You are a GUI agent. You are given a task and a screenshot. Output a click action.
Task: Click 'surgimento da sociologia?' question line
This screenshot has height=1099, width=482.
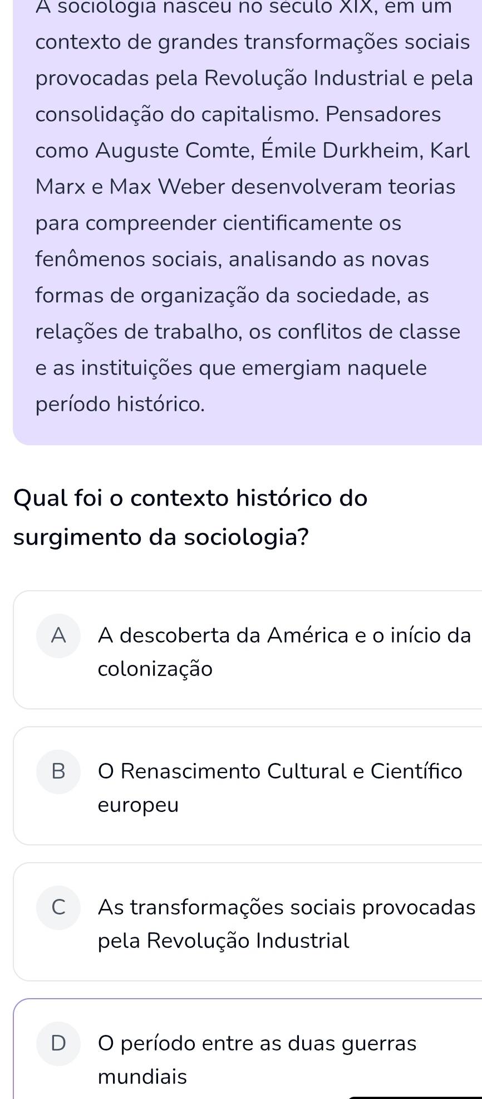coord(161,537)
